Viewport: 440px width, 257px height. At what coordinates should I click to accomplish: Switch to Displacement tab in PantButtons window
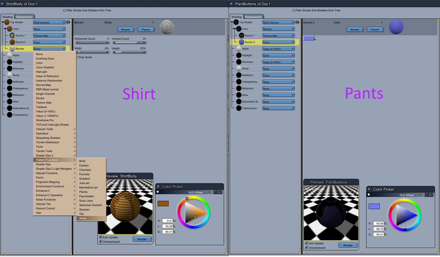[x=253, y=17]
